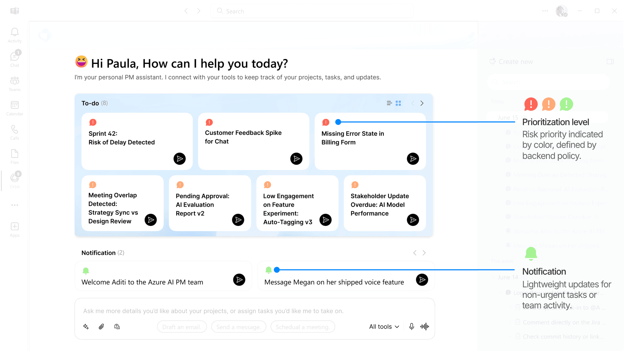Open the All tools dropdown
The height and width of the screenshot is (351, 624).
click(384, 327)
